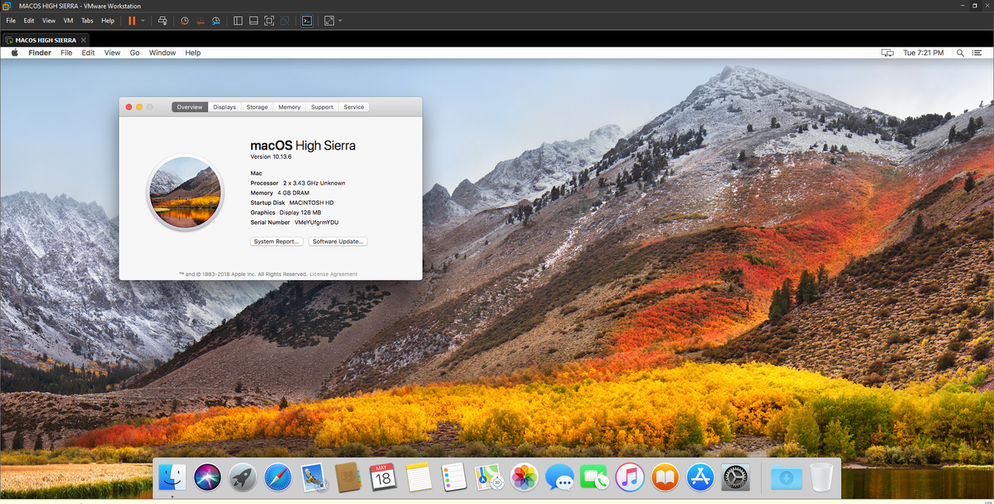This screenshot has width=994, height=504.
Task: Open Maps from the Dock
Action: (489, 477)
